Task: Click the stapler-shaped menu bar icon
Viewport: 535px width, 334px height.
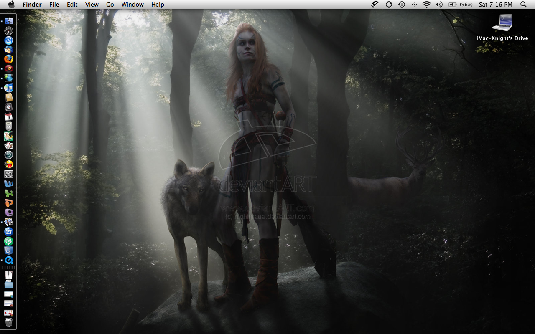Action: (375, 4)
